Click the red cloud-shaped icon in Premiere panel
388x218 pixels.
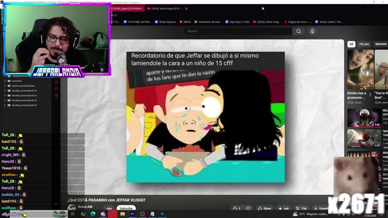coord(56,89)
